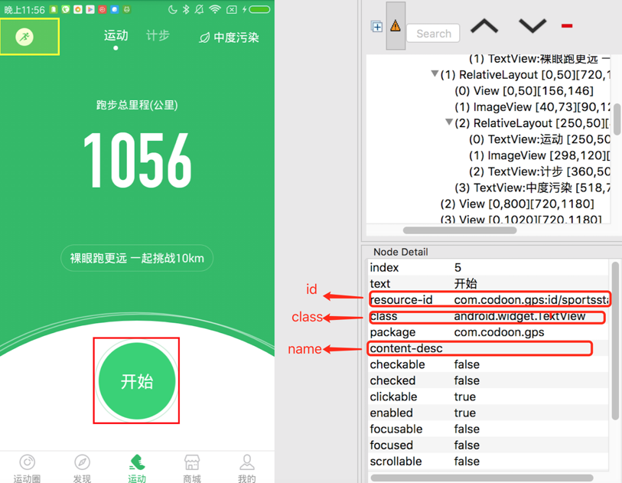Select the text row value 开始

coord(465,284)
